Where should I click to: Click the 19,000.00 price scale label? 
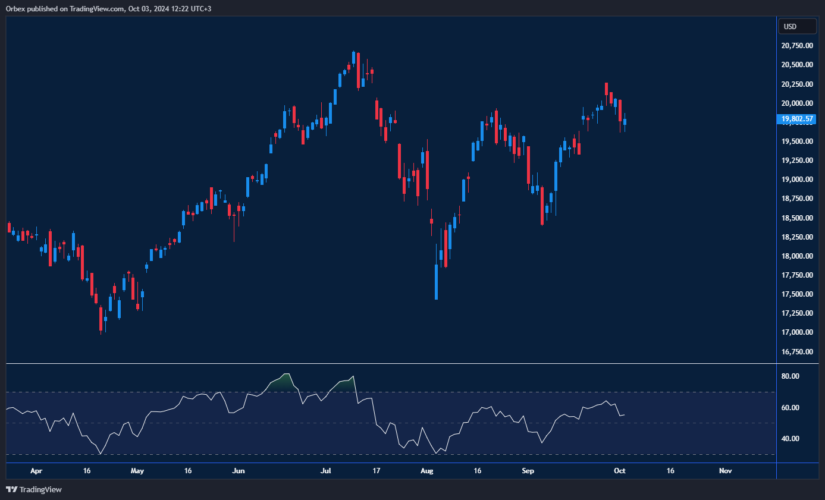797,179
